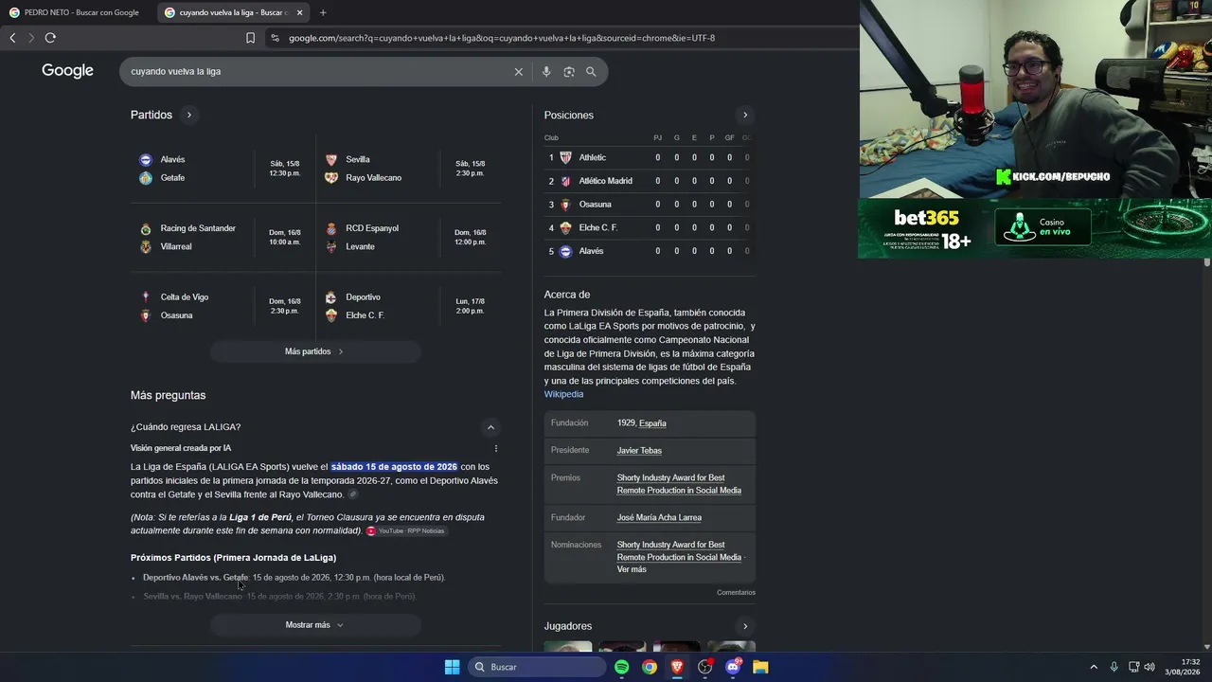This screenshot has width=1212, height=682.
Task: Open Deportivo vs Elche C. F. match
Action: click(x=409, y=306)
